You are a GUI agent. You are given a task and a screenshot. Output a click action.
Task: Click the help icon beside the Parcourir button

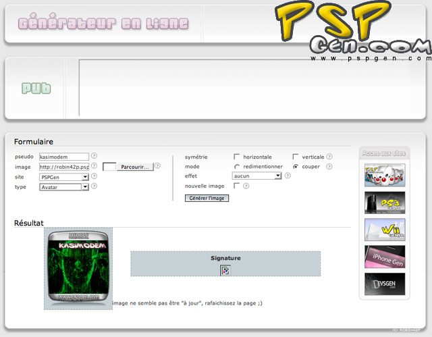tap(157, 165)
